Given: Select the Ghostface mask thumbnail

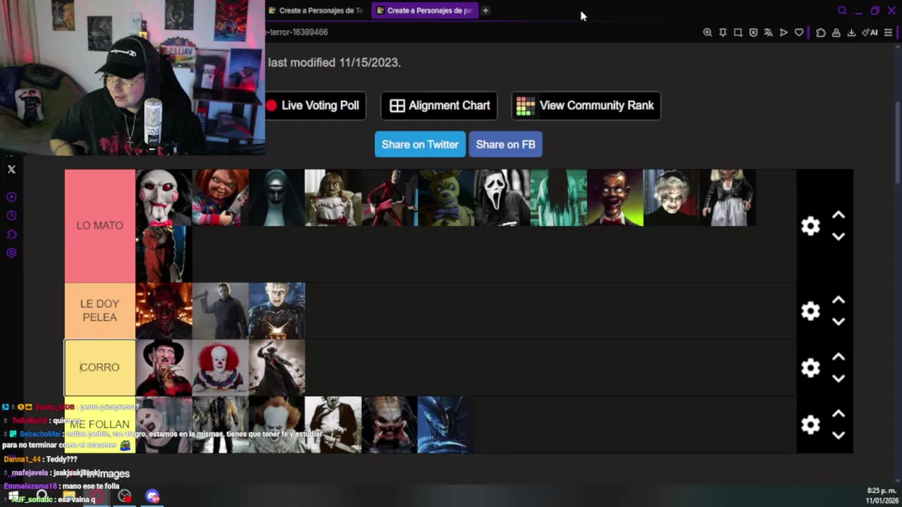Looking at the screenshot, I should 502,198.
